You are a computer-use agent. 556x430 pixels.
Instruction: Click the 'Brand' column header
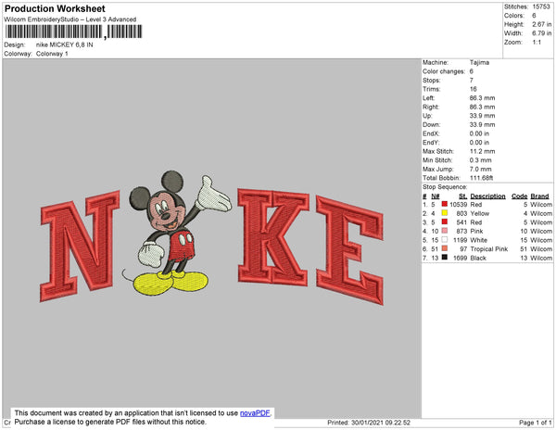click(x=539, y=196)
